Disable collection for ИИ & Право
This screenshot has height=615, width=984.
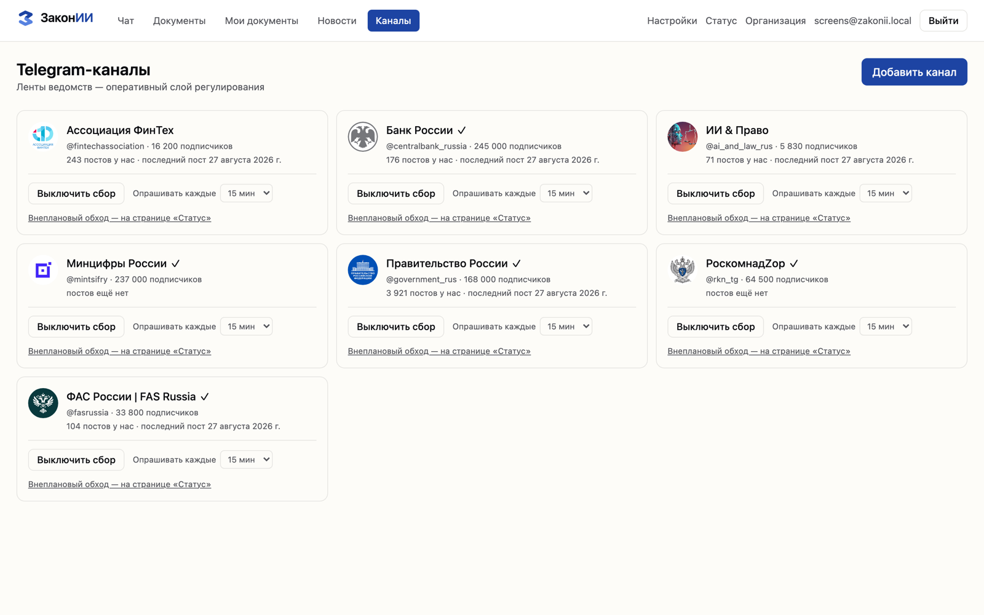[716, 193]
